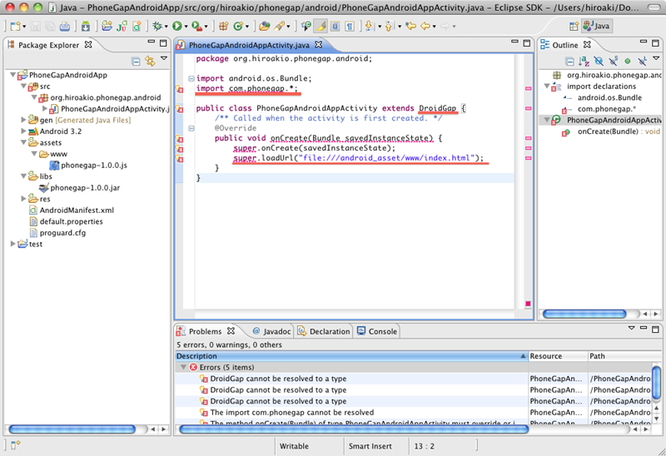Sort by Description column header
Screen dimensions: 666x456
pyautogui.click(x=351, y=356)
